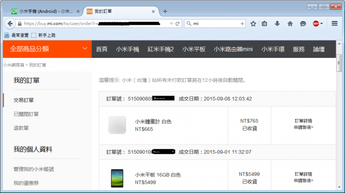Open the 新手上路 bookmark
Viewport: 345px width, 193px height.
(x=43, y=35)
